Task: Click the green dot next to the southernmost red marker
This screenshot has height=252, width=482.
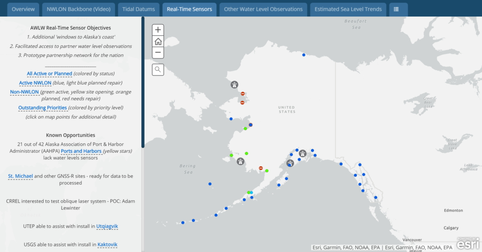Action: (267, 171)
